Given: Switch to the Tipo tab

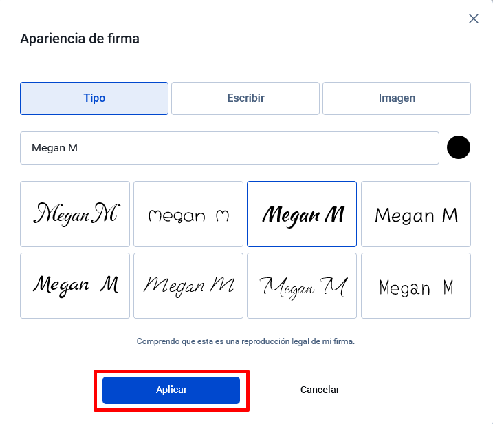Looking at the screenshot, I should pyautogui.click(x=94, y=98).
